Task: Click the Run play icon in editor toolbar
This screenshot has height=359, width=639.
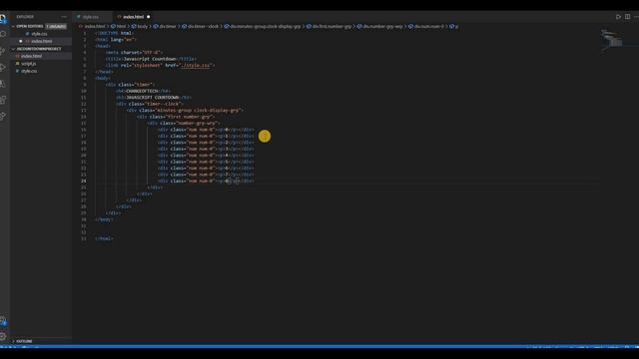Action: [x=618, y=17]
